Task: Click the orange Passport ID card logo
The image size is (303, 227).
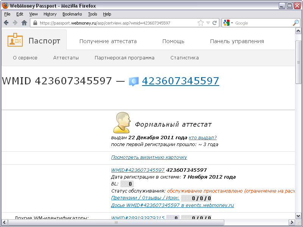Action: (15, 40)
